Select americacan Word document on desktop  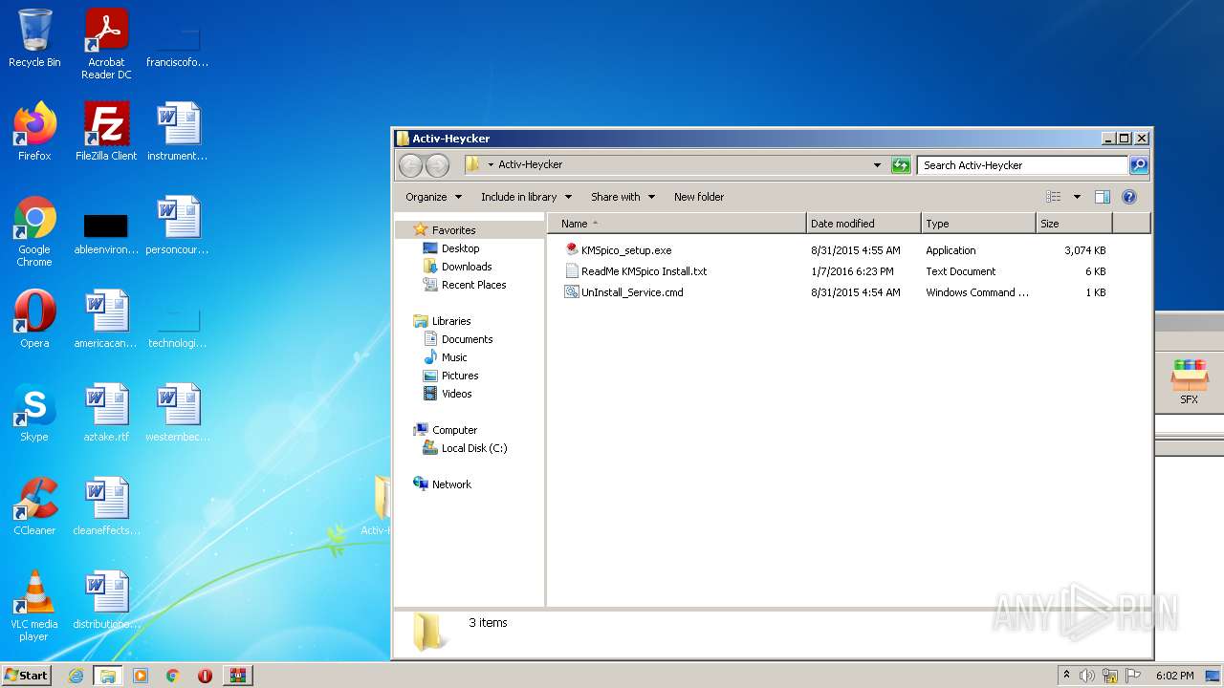(x=106, y=319)
